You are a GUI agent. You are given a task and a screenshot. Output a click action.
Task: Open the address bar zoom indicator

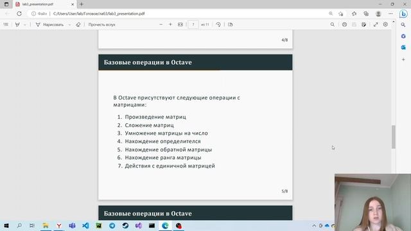tap(331, 13)
